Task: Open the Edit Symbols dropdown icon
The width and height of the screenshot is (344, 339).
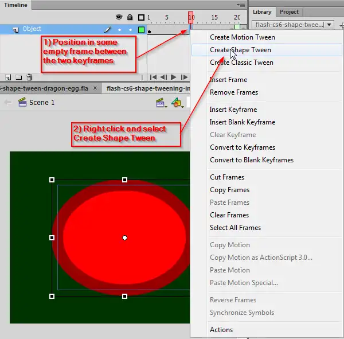Action: pyautogui.click(x=177, y=103)
